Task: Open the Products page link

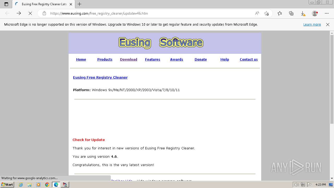Action: 105,59
